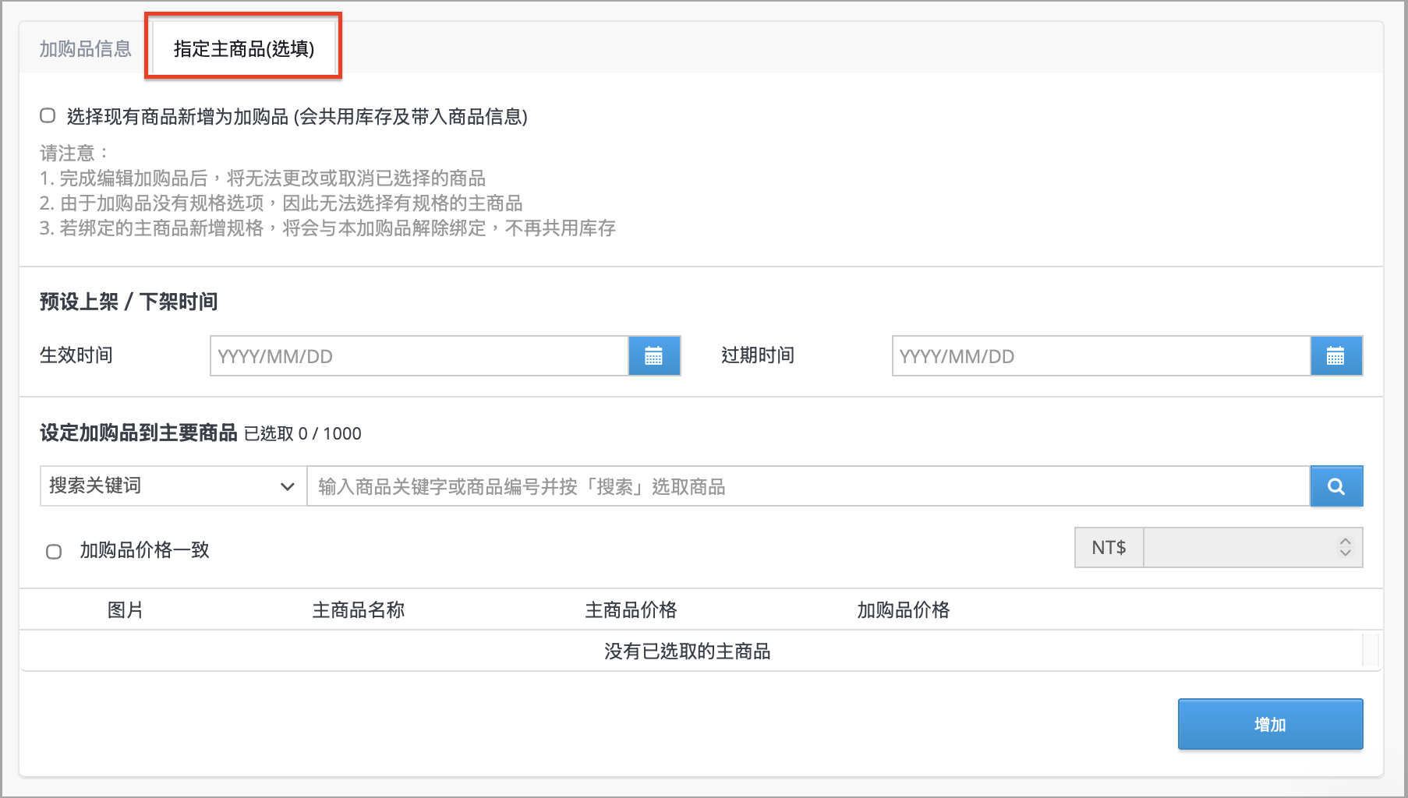Focus the 过期时间 date input field
Image resolution: width=1408 pixels, height=798 pixels.
point(1101,356)
